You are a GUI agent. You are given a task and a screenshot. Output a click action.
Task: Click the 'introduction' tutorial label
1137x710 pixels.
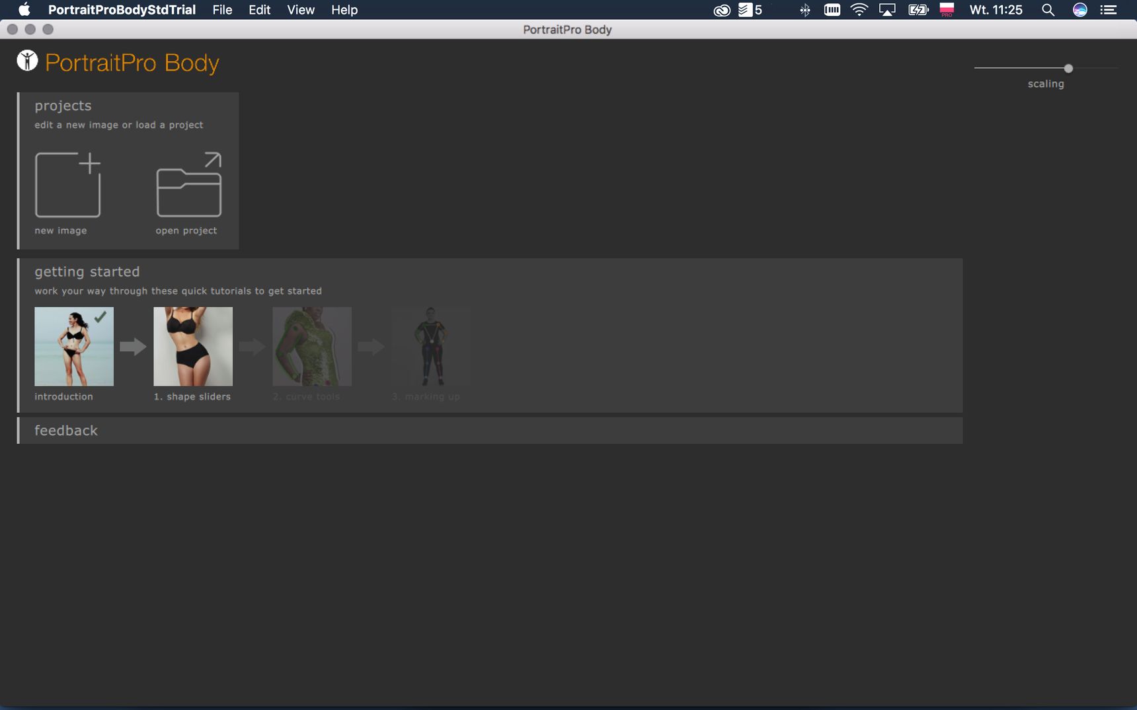(x=63, y=396)
